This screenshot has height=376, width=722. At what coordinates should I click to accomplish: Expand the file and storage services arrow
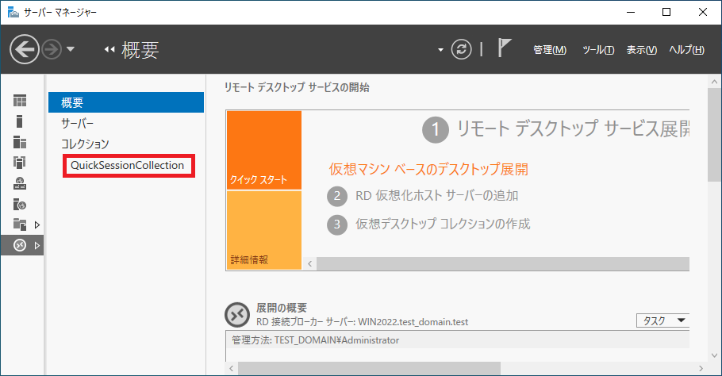pos(37,224)
